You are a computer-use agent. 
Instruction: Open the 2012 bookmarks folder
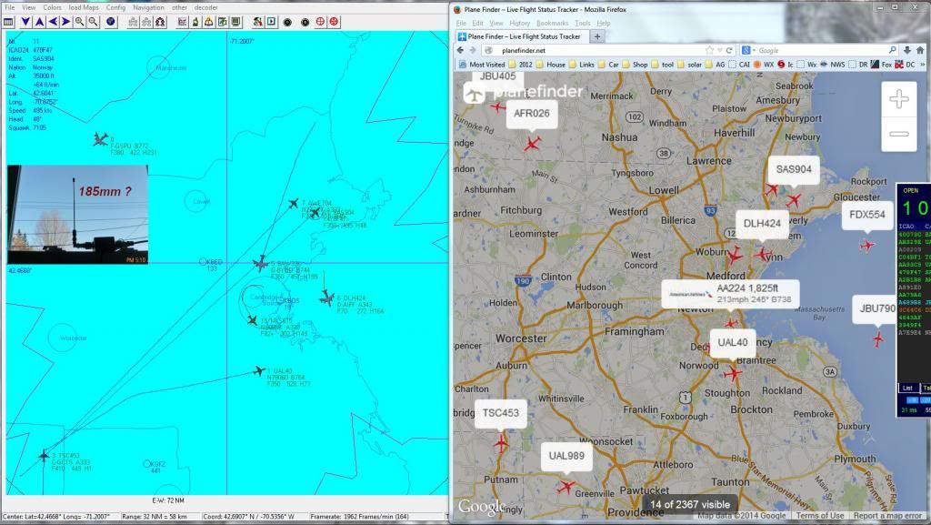[521, 64]
